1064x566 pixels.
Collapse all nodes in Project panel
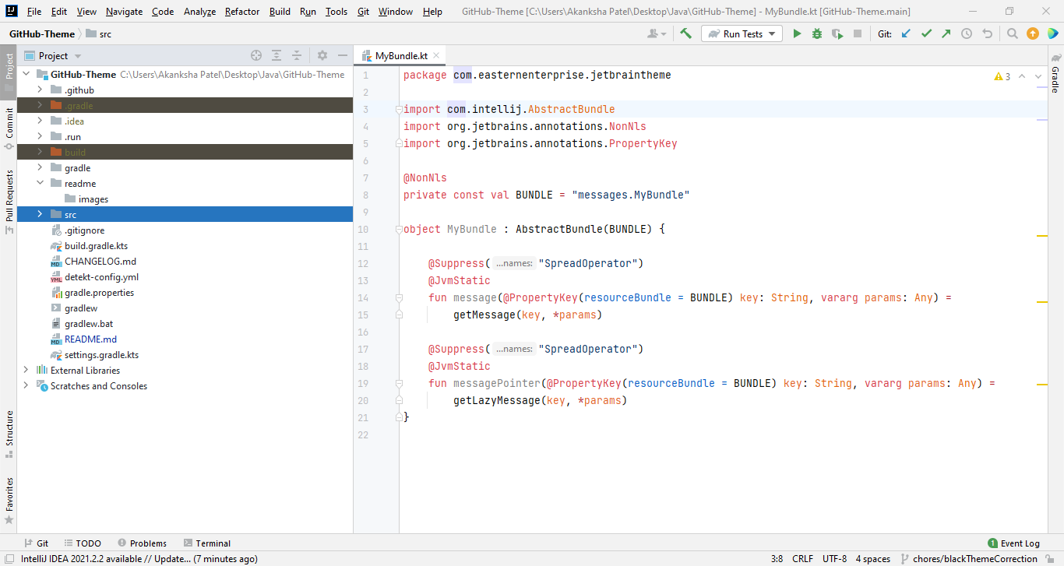pos(297,55)
